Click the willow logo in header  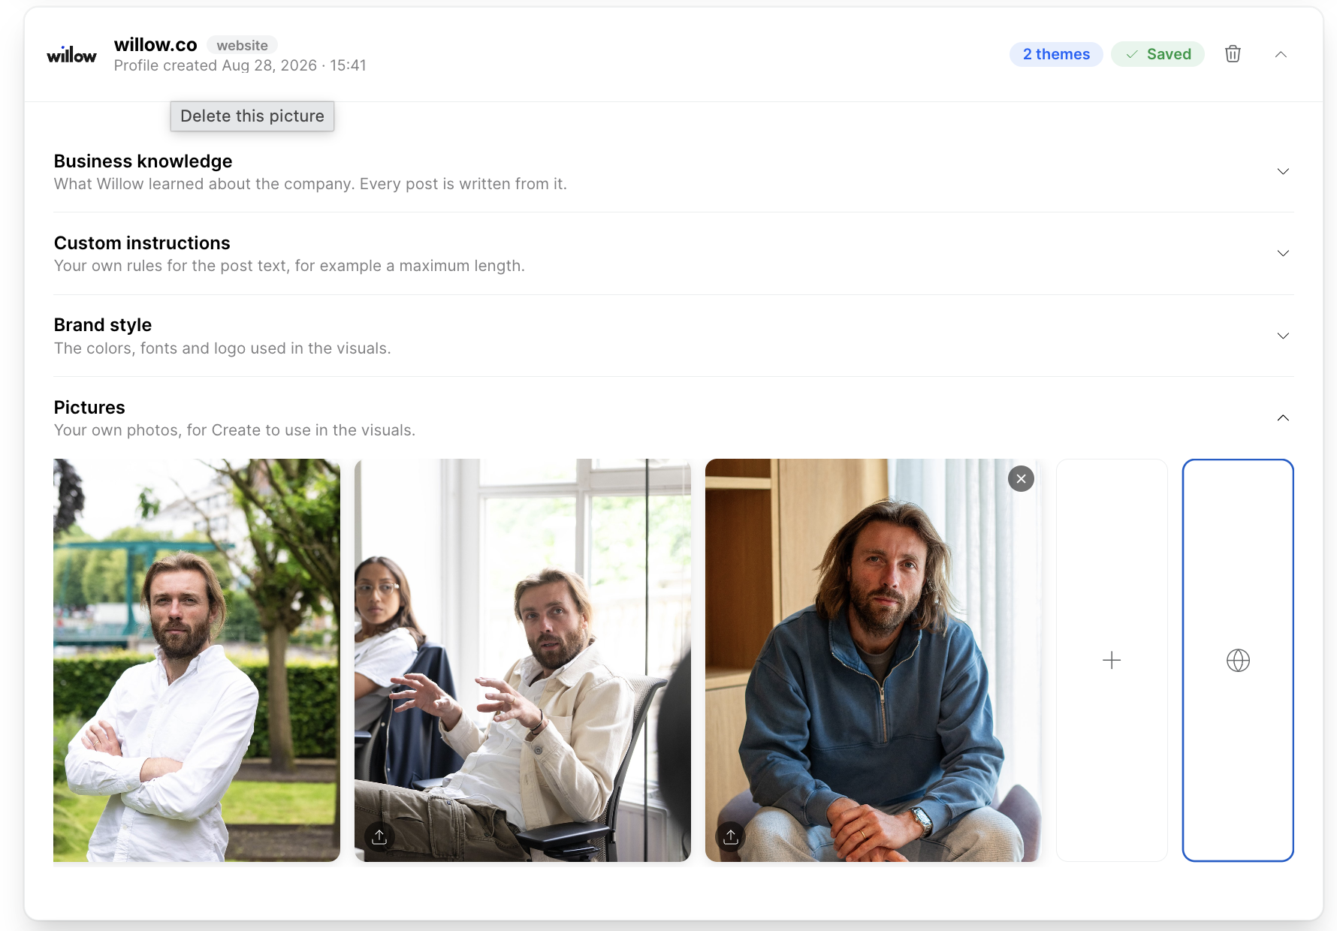(x=71, y=55)
